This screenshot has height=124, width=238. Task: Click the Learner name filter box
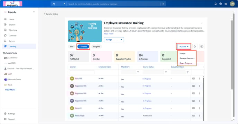tap(82, 72)
